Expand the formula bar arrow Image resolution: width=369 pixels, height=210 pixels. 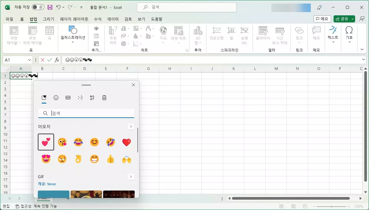(x=364, y=60)
